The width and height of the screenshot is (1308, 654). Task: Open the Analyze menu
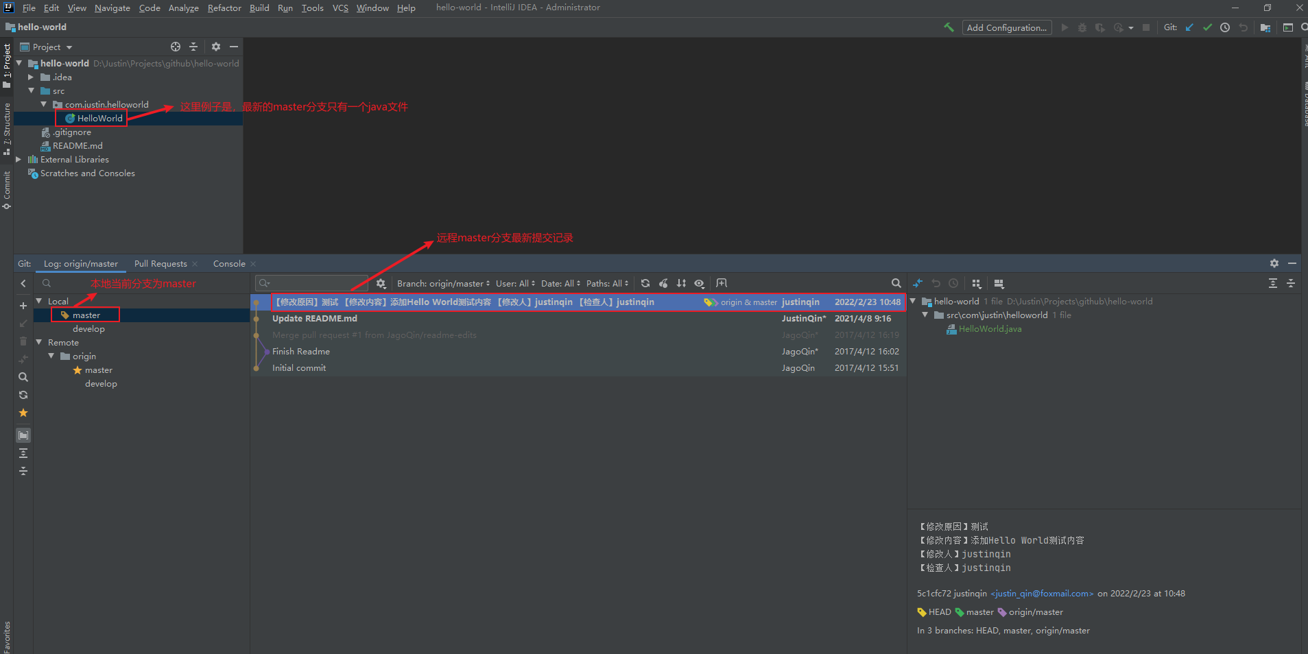[x=183, y=8]
